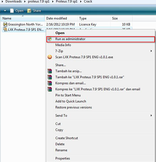
Task: Open the breadcrumb arrow before Downloads
Action: [x=2, y=2]
